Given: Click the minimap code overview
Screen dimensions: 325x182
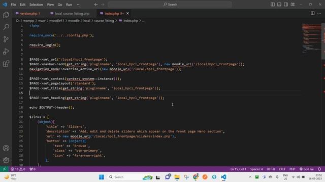Looking at the screenshot, I should pos(311,38).
